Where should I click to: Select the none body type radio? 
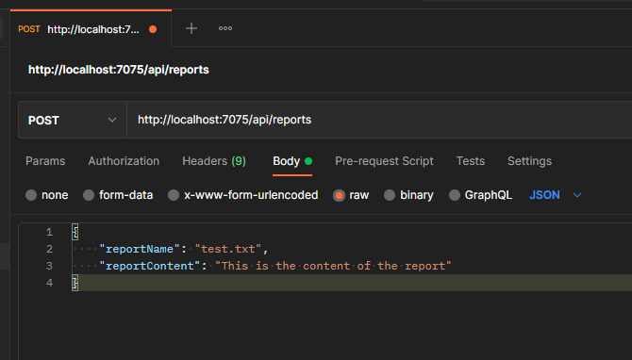point(31,195)
